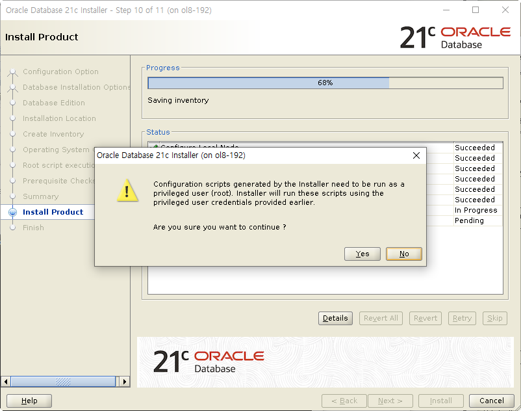
Task: Open Help for the installer
Action: click(x=29, y=401)
